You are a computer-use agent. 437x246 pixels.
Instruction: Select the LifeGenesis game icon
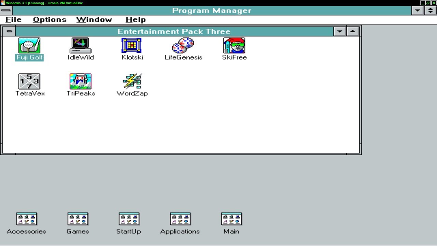[x=183, y=46]
